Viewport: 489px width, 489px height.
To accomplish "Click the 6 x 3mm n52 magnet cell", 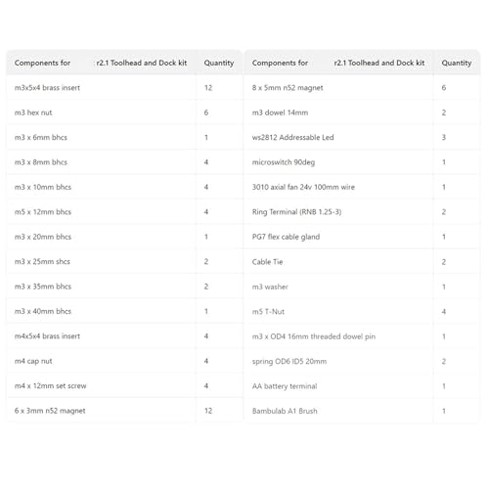I will 102,411.
